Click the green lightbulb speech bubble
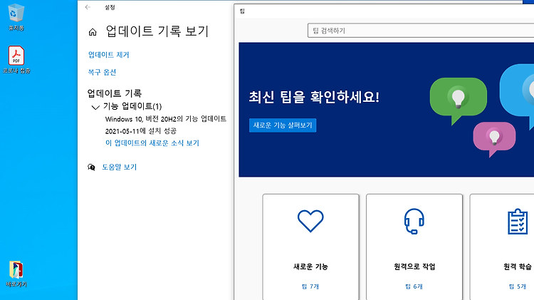 tap(458, 100)
